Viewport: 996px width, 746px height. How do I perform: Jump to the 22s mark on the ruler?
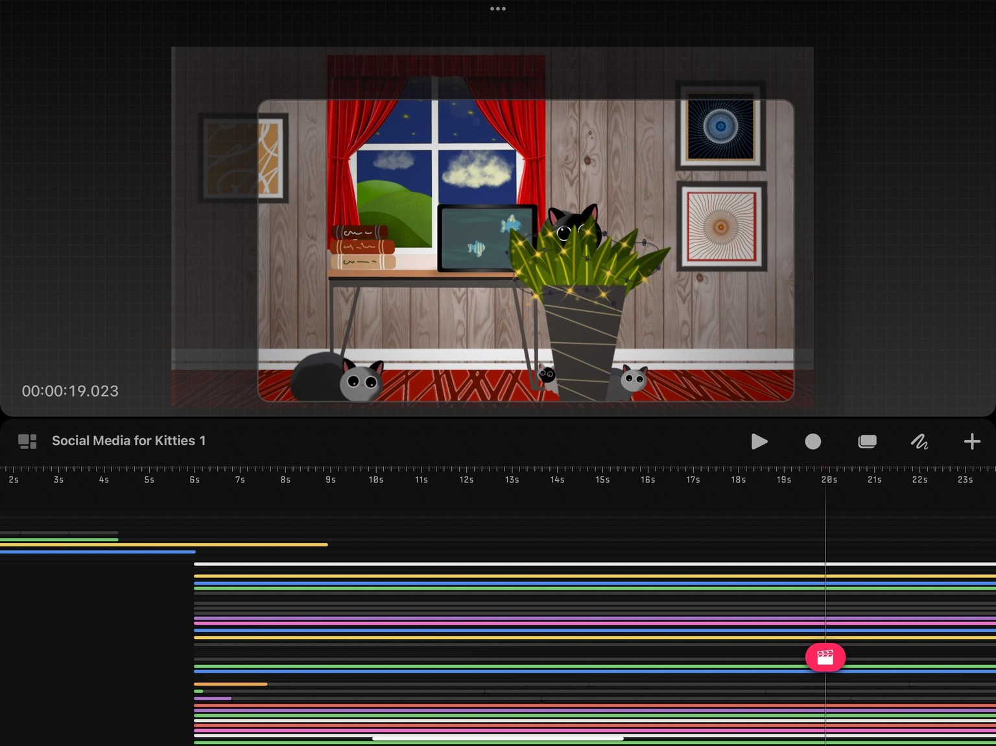tap(919, 480)
